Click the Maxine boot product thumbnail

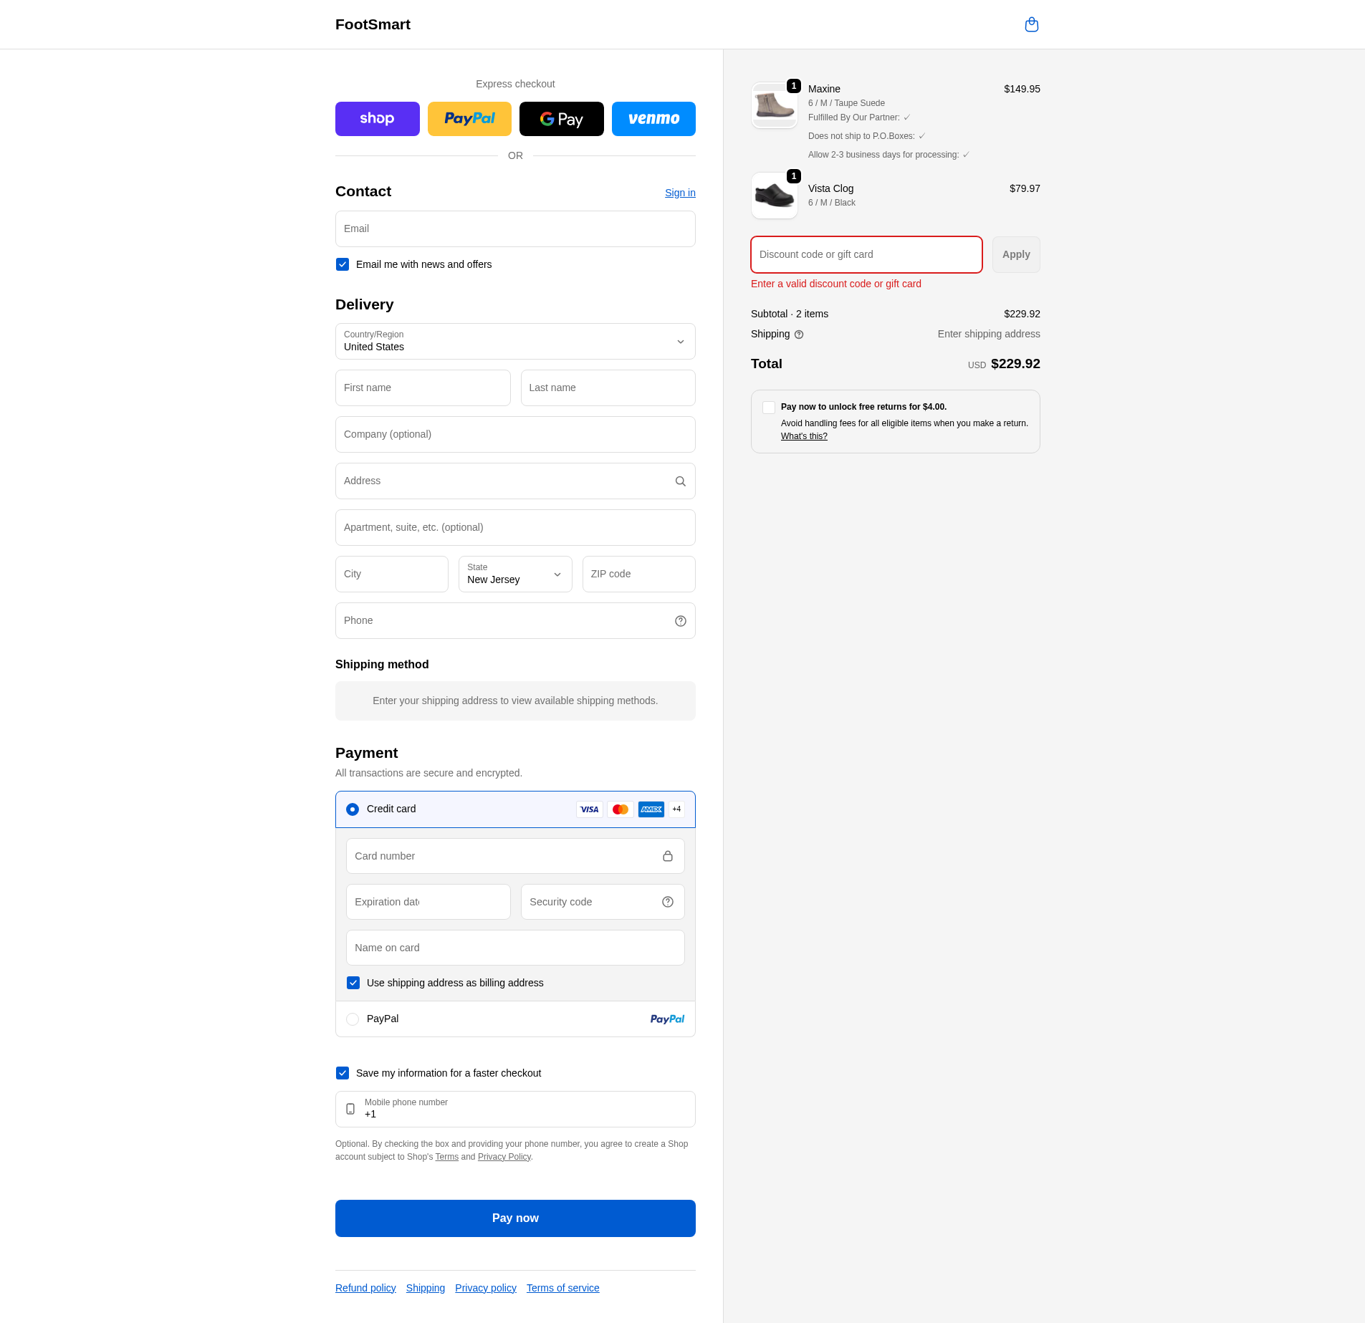pyautogui.click(x=774, y=106)
